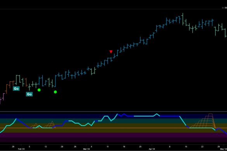Click the May '24 date axis label

coord(224,149)
